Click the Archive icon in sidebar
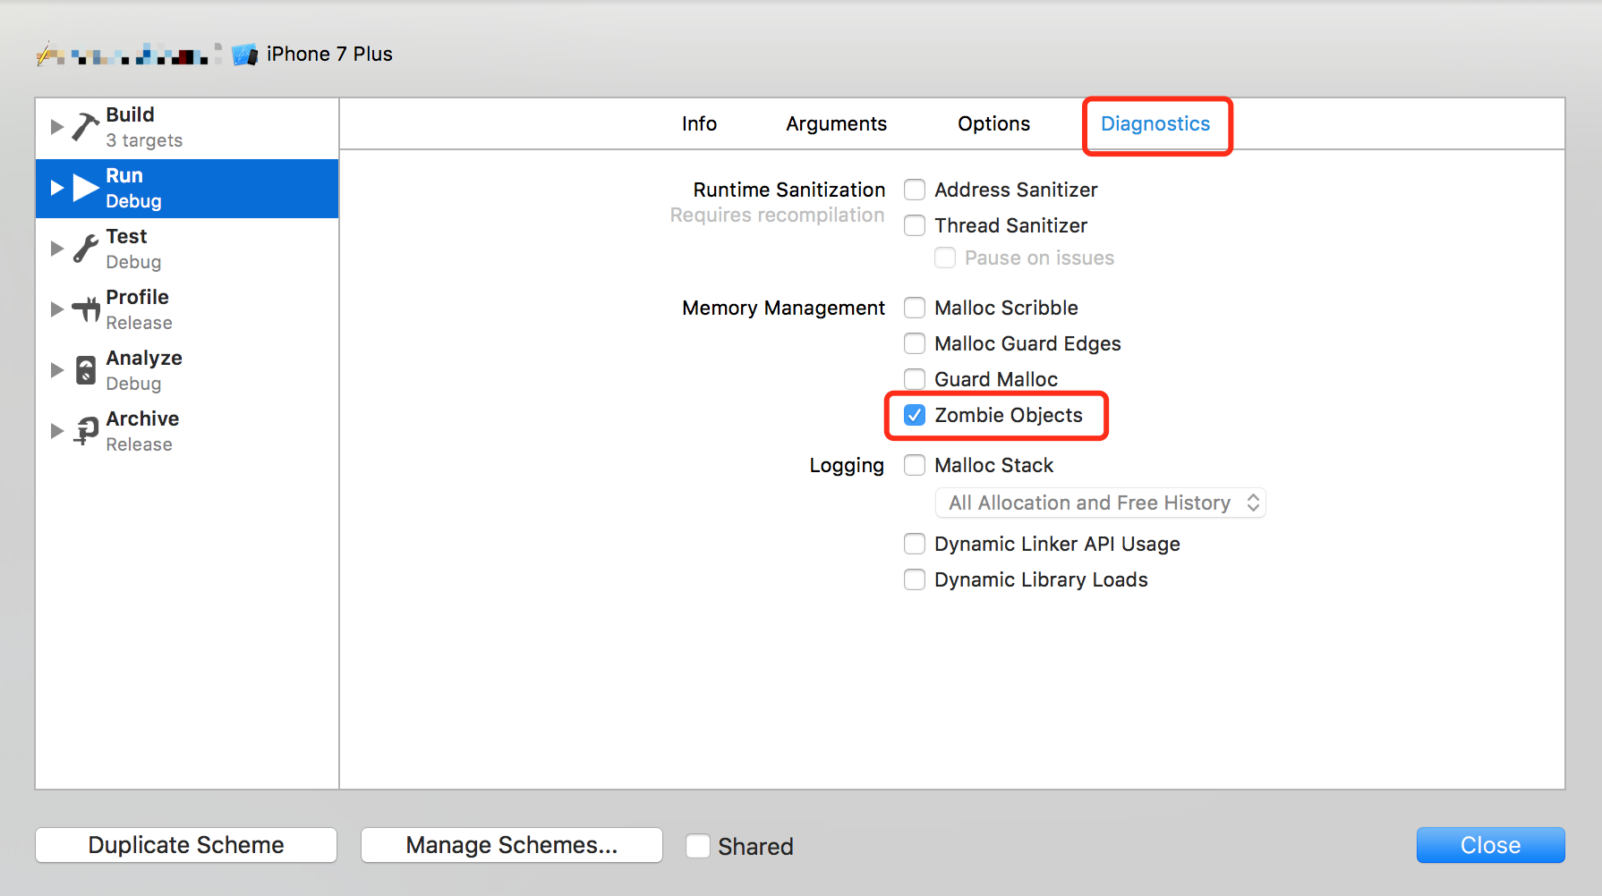This screenshot has width=1602, height=896. 86,431
